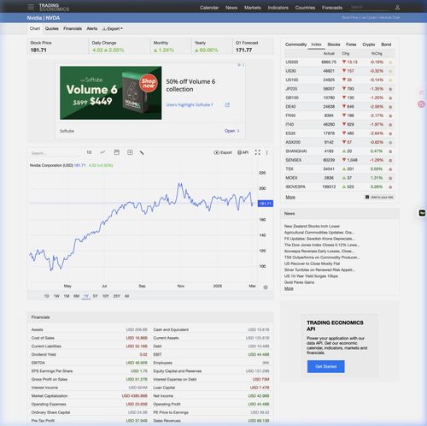The height and width of the screenshot is (426, 427).
Task: Set chart range to 10Y
Action: click(x=106, y=296)
